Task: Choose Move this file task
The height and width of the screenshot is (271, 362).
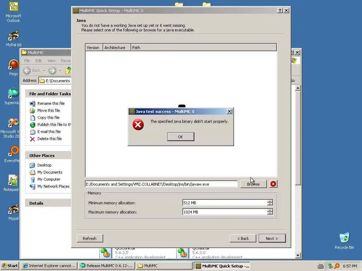Action: (x=48, y=110)
